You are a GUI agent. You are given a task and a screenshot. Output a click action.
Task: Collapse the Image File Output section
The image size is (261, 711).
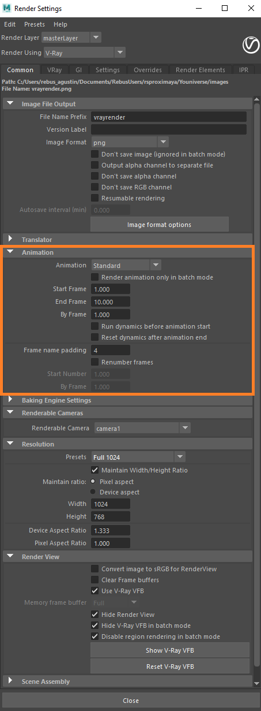click(x=10, y=104)
